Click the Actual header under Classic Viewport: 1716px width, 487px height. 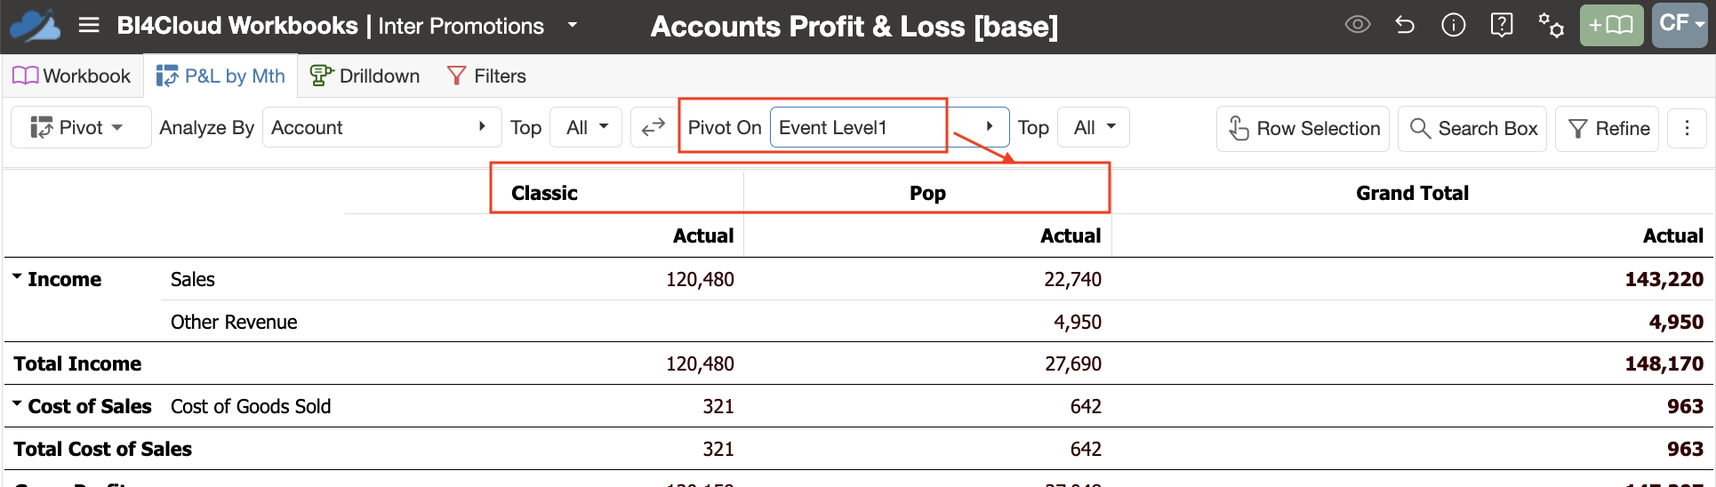pyautogui.click(x=703, y=236)
